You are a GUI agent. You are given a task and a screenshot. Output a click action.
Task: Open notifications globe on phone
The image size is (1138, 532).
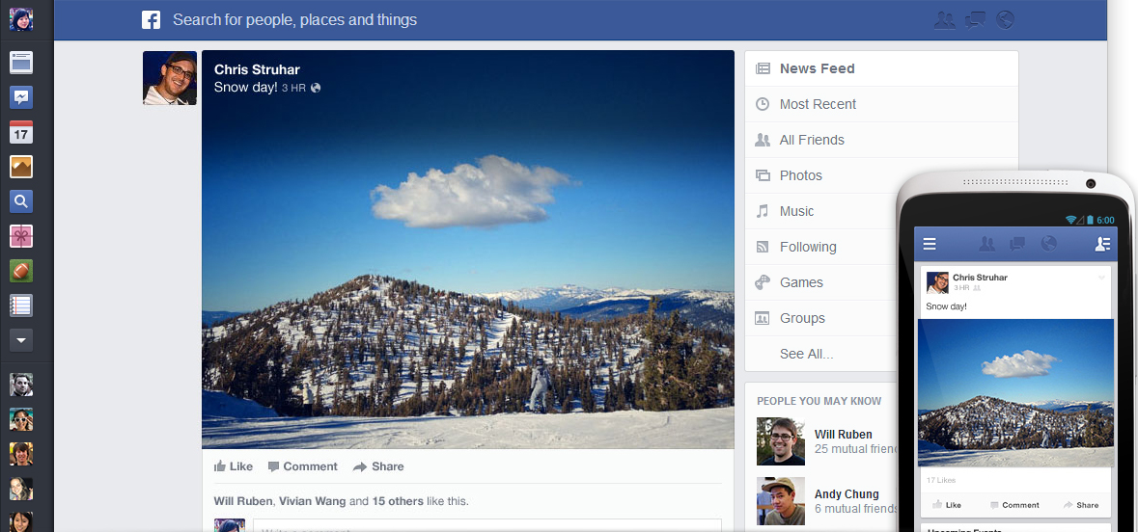(1049, 244)
